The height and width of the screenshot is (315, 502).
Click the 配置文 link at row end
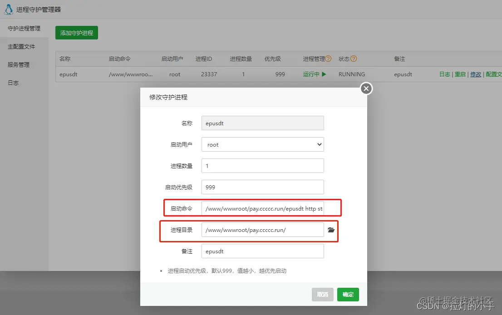coord(493,74)
